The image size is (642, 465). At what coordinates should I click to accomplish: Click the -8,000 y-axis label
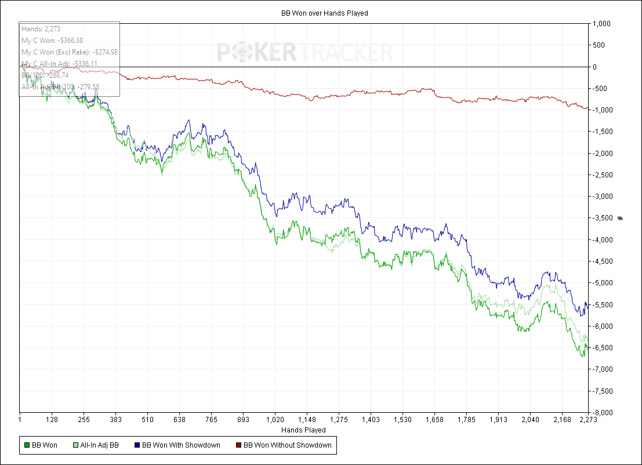click(x=601, y=413)
